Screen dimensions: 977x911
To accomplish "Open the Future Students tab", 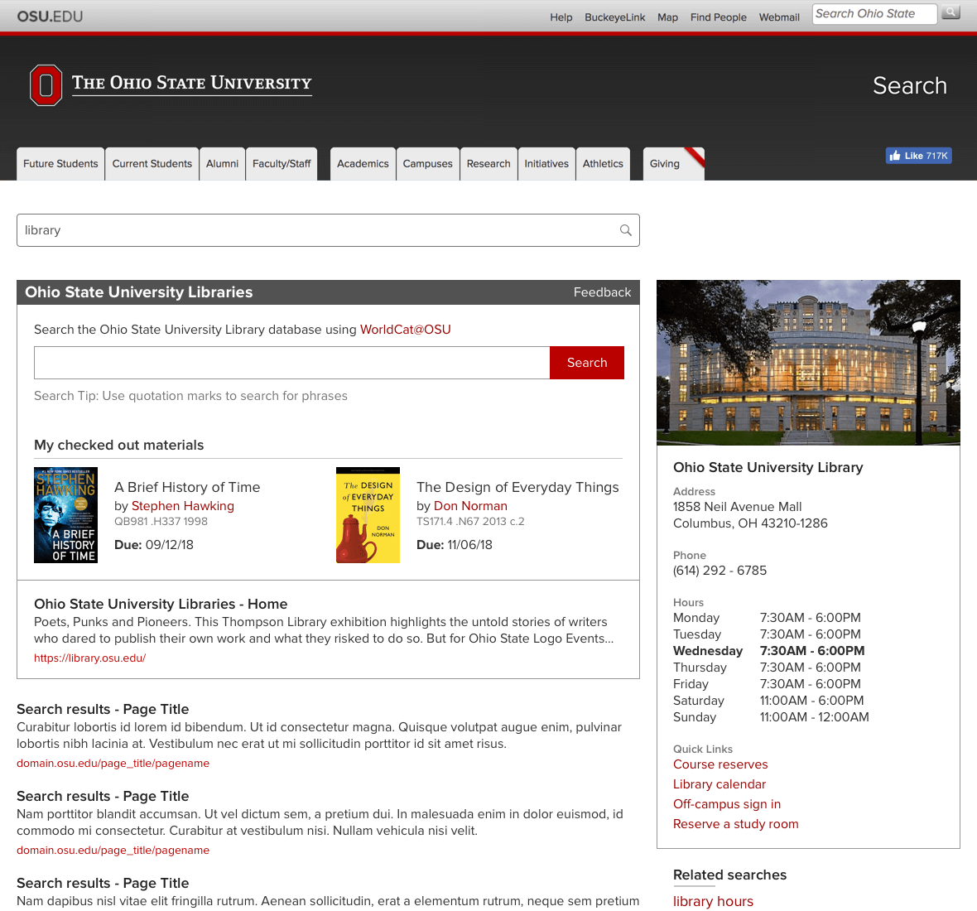I will (x=60, y=164).
